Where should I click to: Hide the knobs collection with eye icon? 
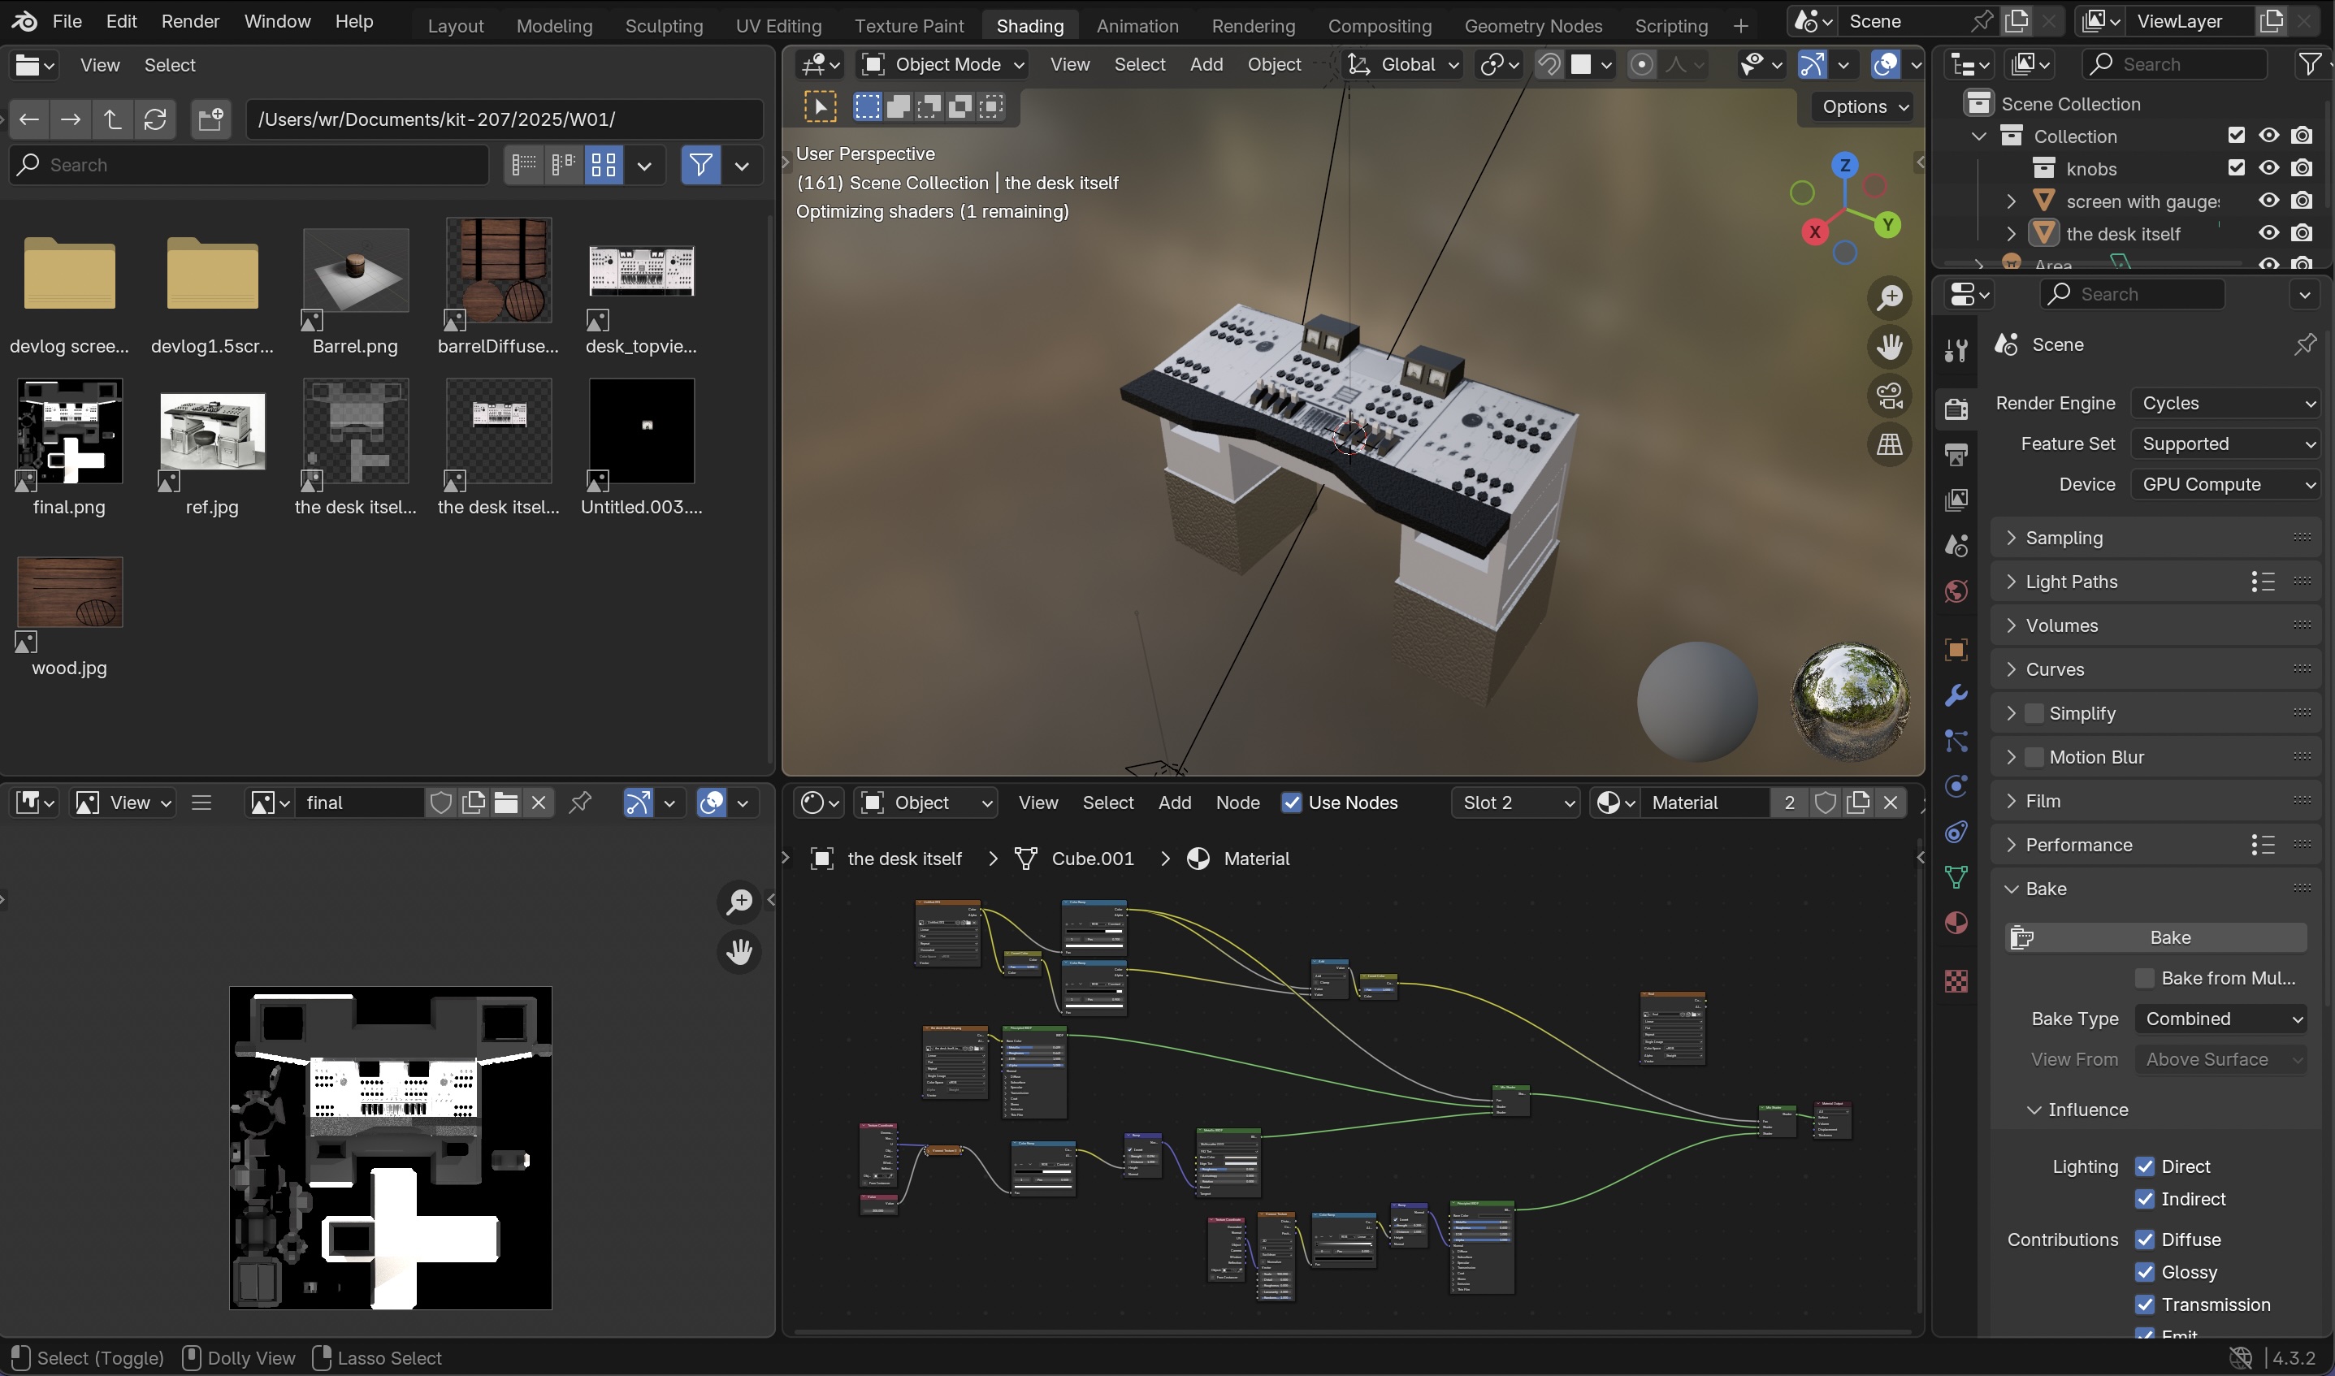(2268, 168)
